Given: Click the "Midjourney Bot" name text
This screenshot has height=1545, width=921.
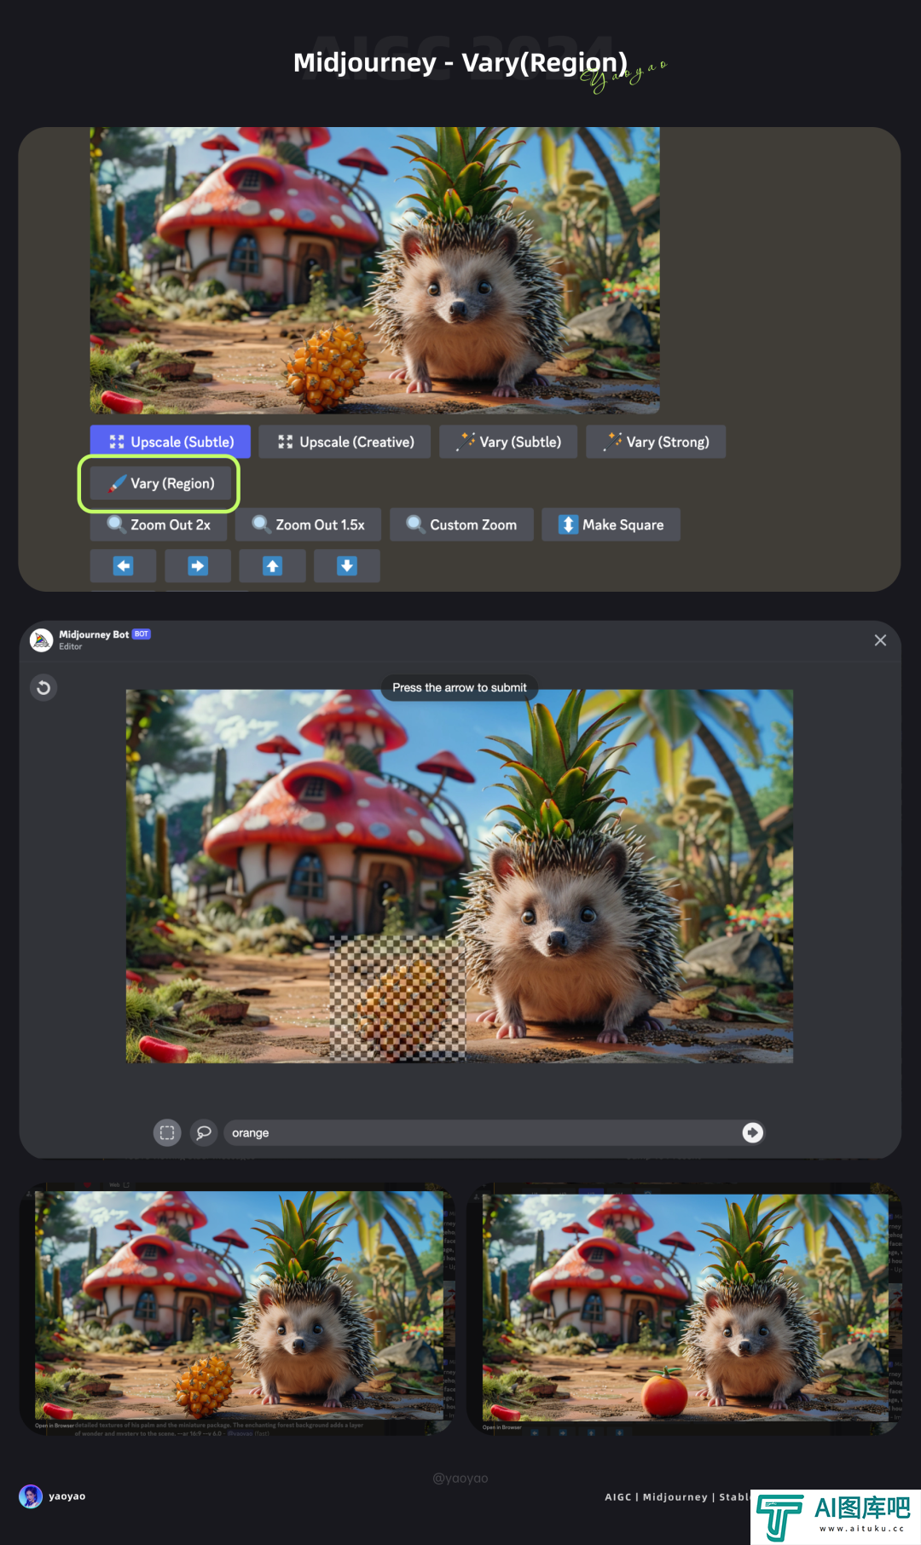Looking at the screenshot, I should (94, 634).
